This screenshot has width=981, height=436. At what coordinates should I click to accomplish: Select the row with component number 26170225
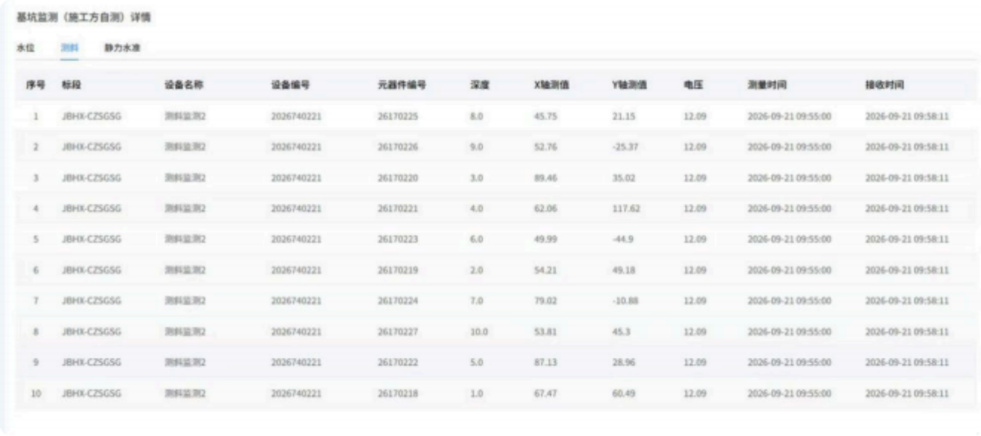click(492, 116)
